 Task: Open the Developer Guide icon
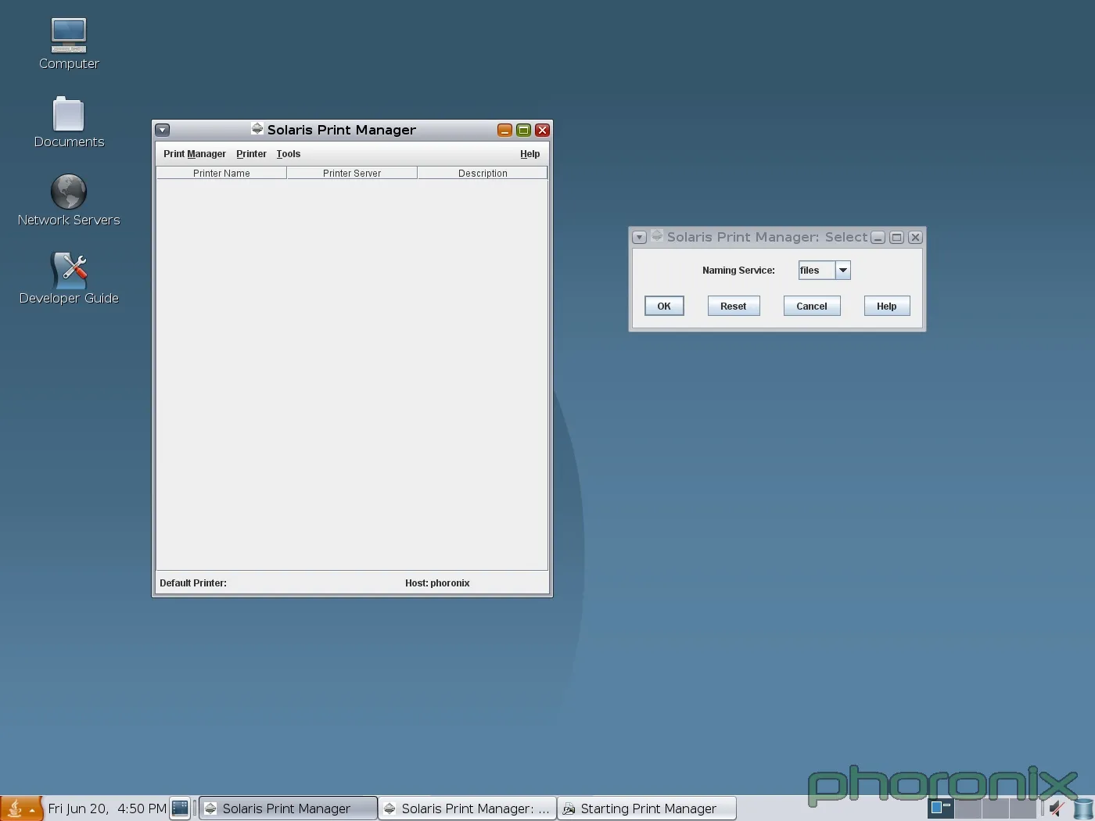pyautogui.click(x=69, y=279)
